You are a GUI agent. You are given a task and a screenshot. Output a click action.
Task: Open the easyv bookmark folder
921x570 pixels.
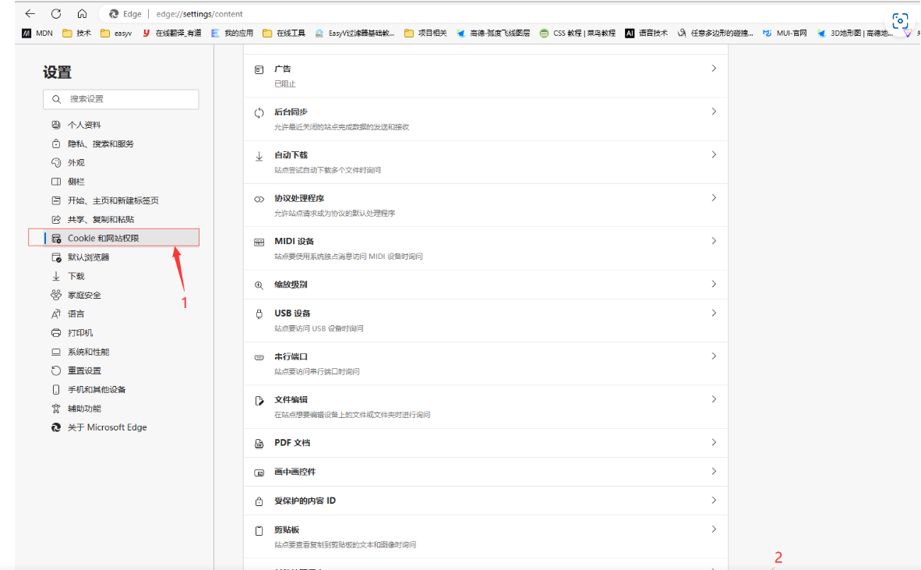(116, 34)
